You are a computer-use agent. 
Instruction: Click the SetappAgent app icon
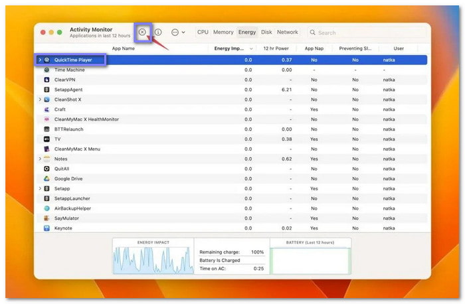click(x=47, y=90)
